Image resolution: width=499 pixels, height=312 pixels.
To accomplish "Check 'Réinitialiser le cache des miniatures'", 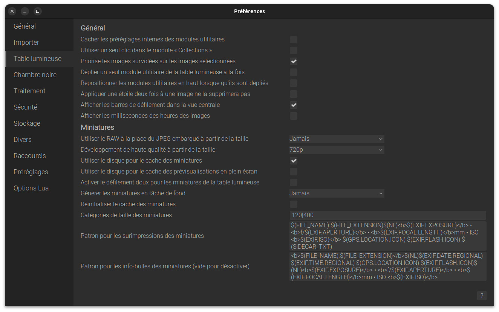I will pyautogui.click(x=294, y=204).
